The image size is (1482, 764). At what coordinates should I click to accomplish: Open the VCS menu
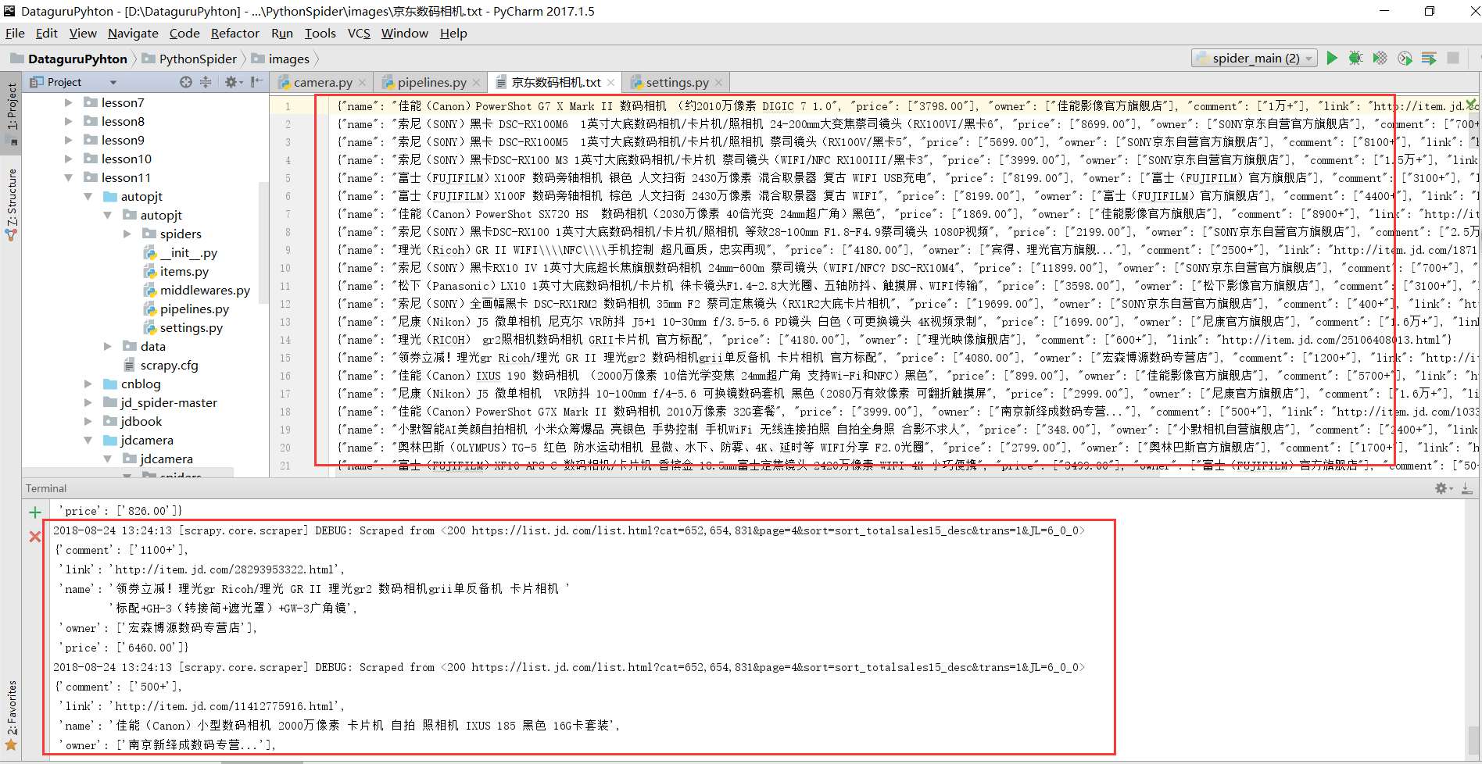(x=359, y=33)
